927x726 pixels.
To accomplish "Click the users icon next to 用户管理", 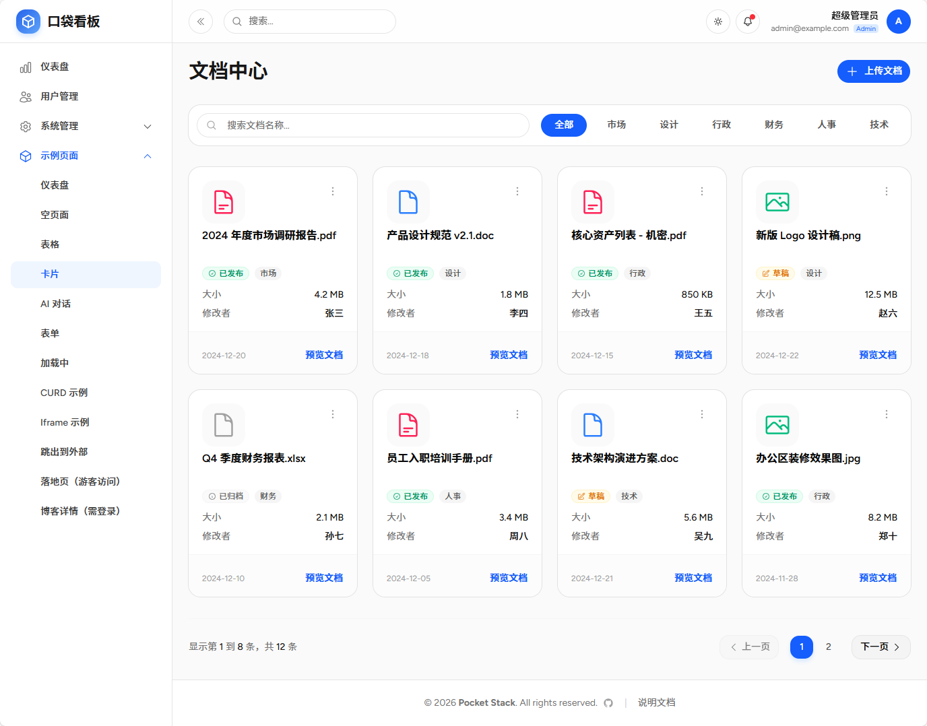I will pos(25,96).
